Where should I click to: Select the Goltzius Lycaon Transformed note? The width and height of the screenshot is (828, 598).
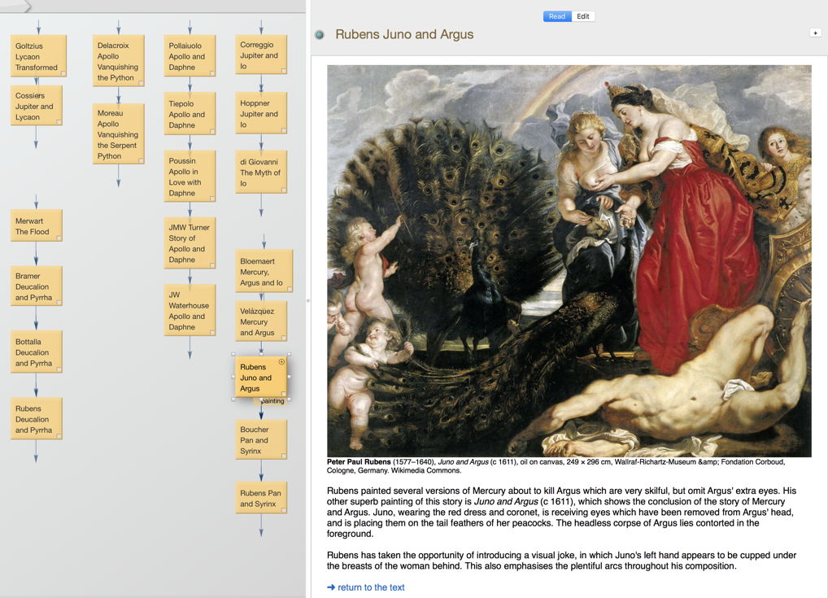pyautogui.click(x=38, y=56)
